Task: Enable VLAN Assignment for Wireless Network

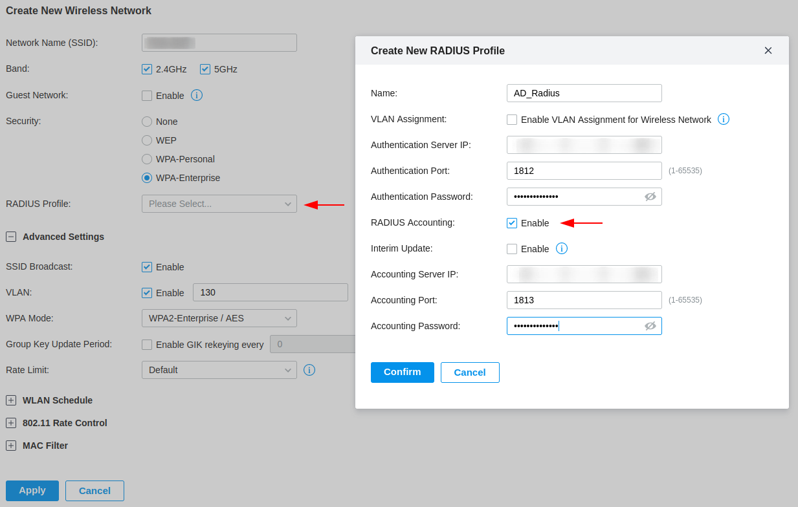Action: tap(512, 120)
